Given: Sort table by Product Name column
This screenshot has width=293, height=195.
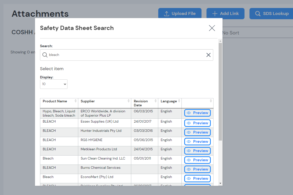Looking at the screenshot, I should pyautogui.click(x=75, y=101).
